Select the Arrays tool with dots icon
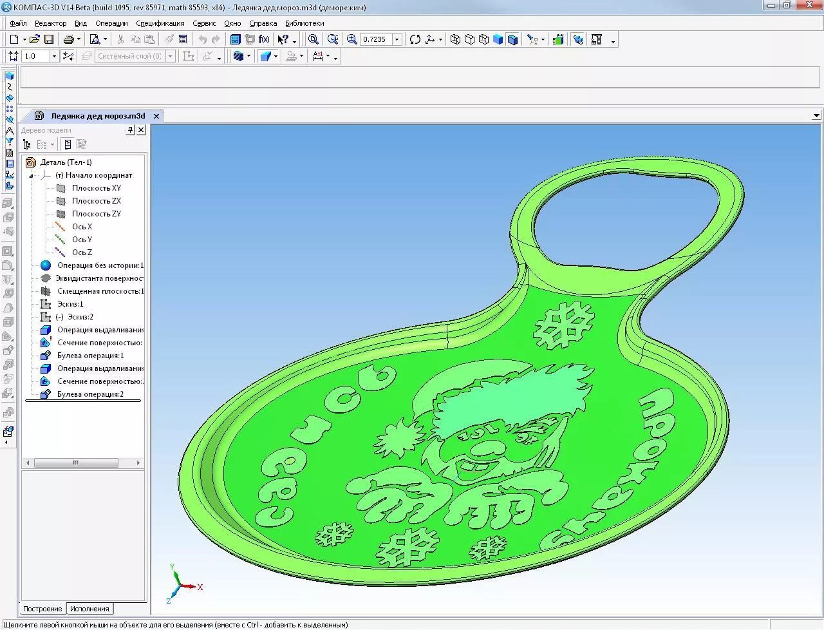The image size is (824, 630). coord(9,109)
